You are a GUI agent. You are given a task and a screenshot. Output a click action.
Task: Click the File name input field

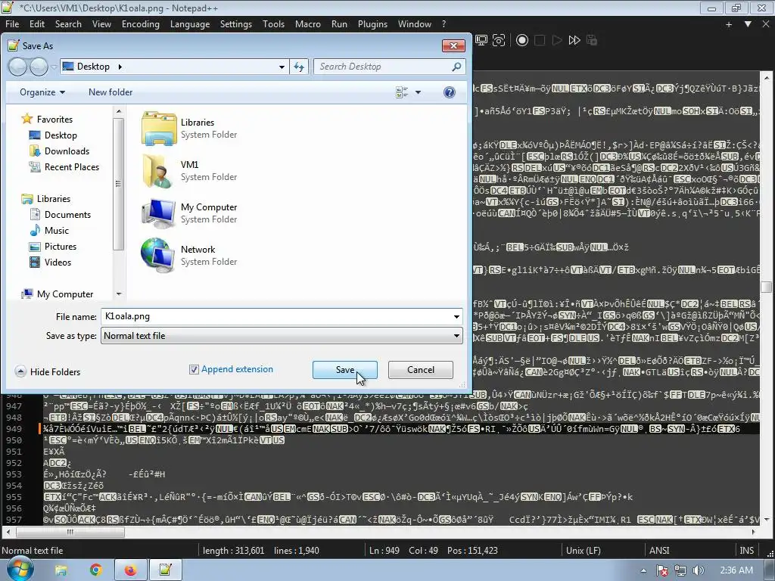[x=275, y=317]
